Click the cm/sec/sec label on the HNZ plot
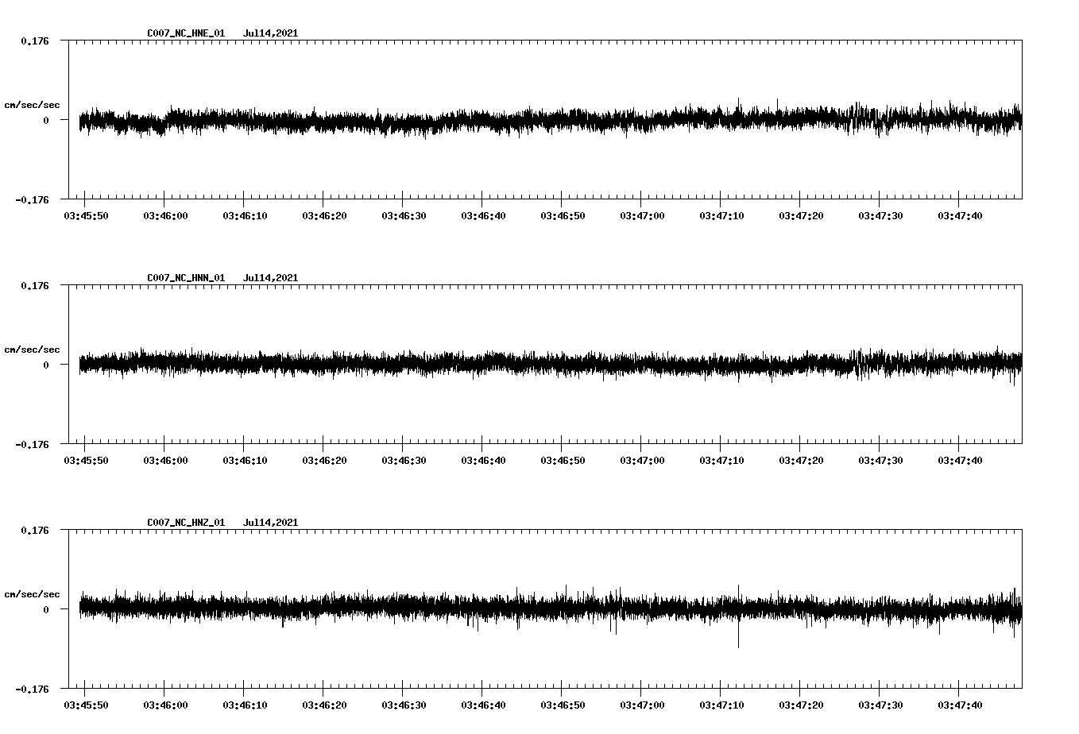 tap(32, 593)
